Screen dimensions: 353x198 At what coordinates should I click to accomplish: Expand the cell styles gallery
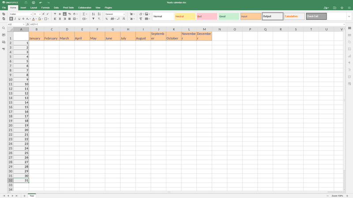click(x=349, y=16)
